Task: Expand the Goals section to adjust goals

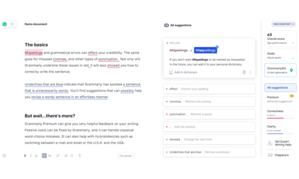Action: pyautogui.click(x=280, y=55)
